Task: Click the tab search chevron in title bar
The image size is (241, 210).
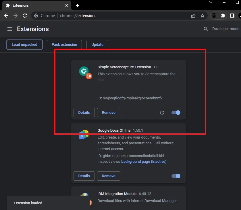Action: (211, 2)
